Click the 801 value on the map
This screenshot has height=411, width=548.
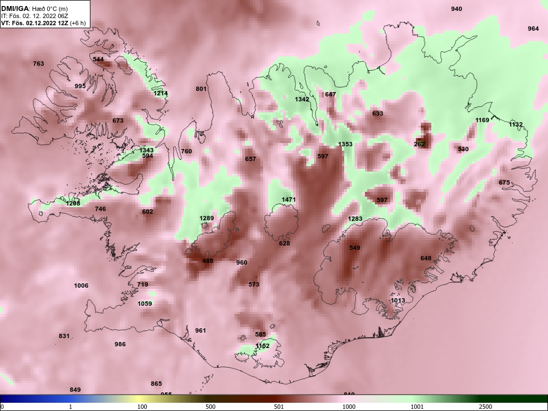pos(201,89)
